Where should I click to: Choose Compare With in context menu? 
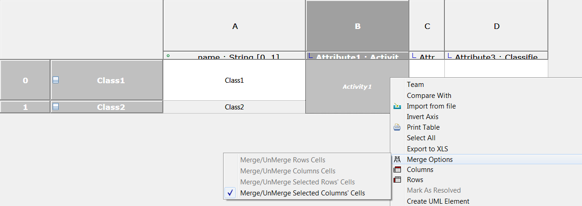pyautogui.click(x=486, y=96)
